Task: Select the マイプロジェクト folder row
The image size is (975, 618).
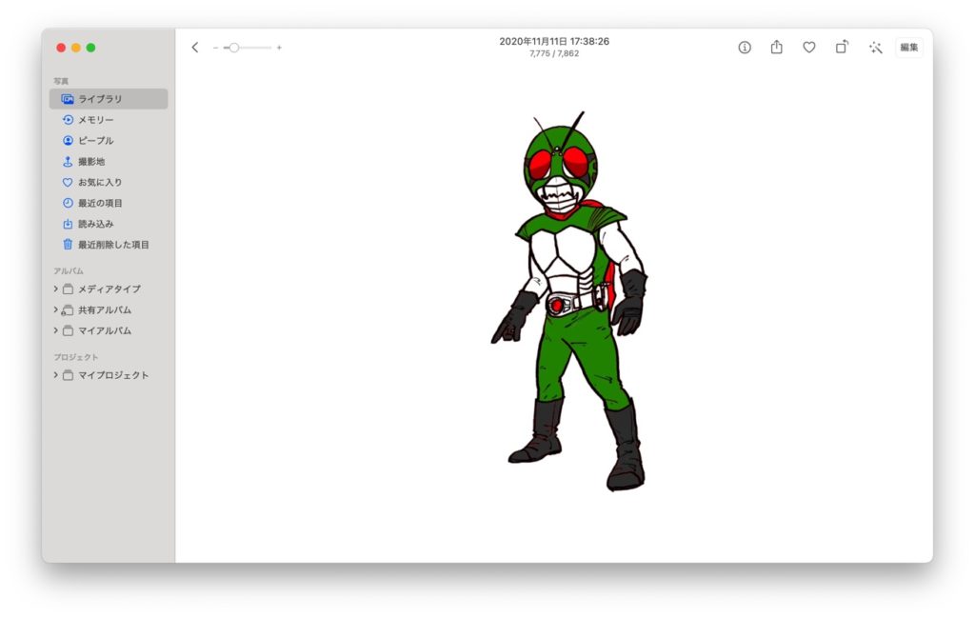Action: pyautogui.click(x=109, y=375)
